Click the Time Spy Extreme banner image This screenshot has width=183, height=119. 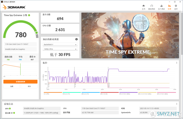click(x=130, y=35)
